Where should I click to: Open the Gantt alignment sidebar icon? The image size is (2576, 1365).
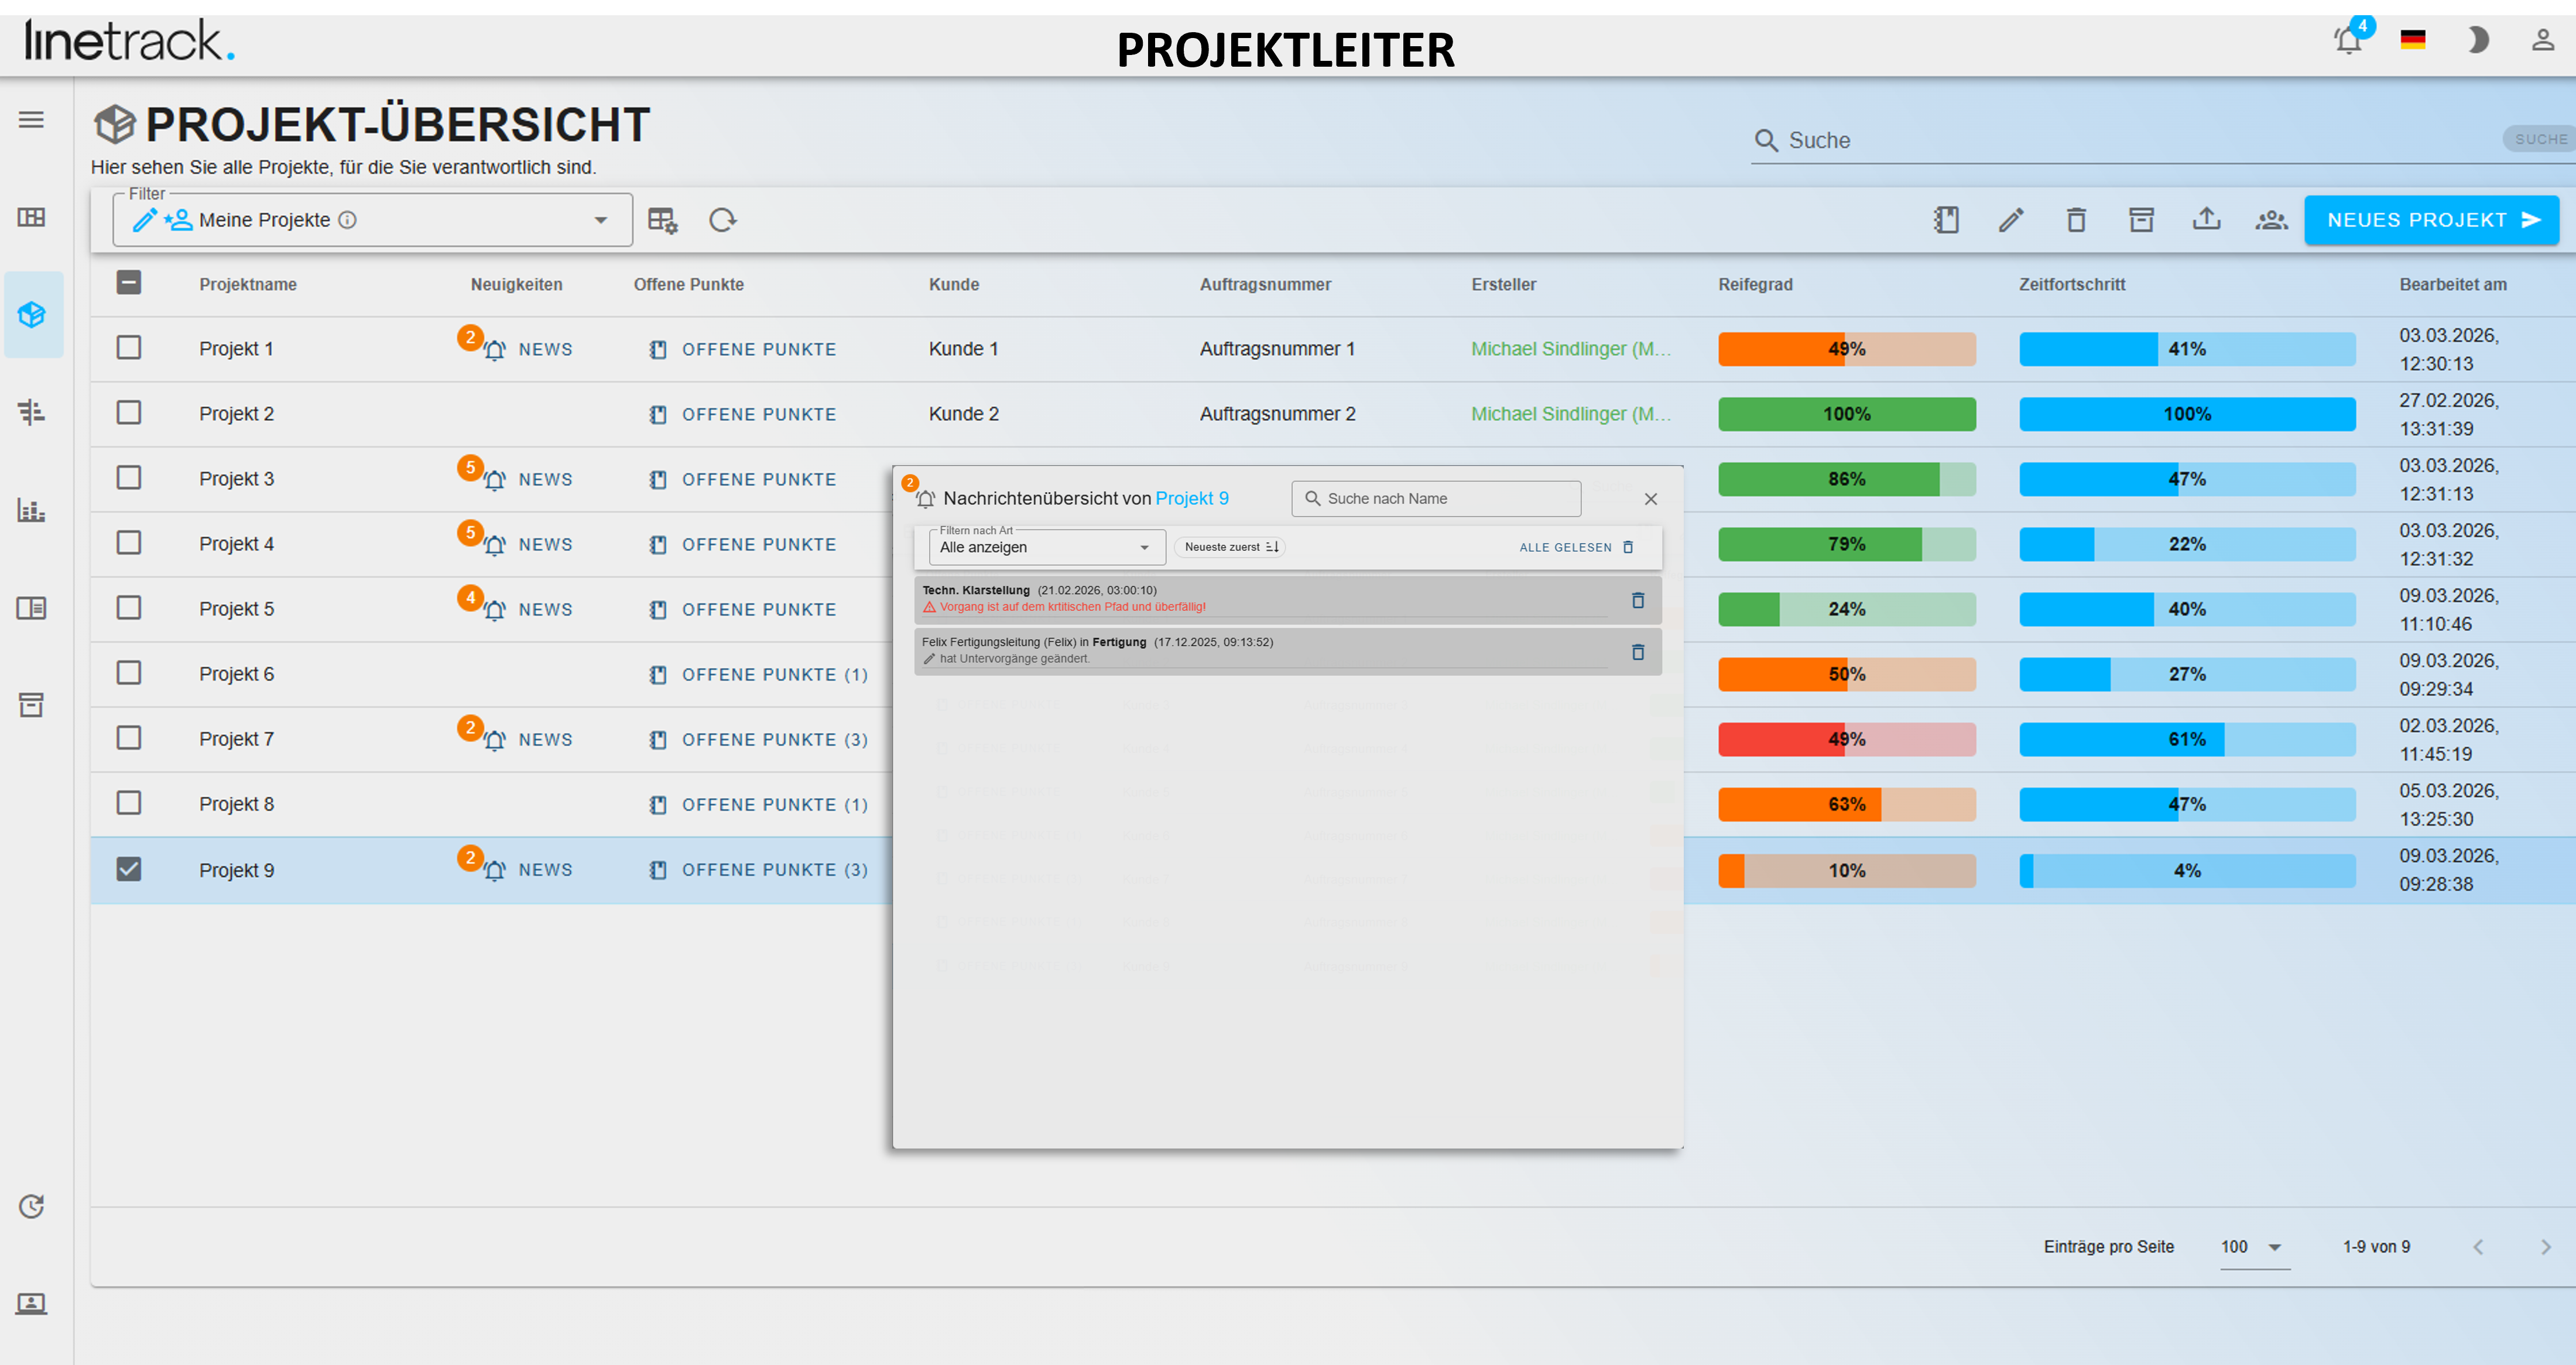click(x=31, y=412)
